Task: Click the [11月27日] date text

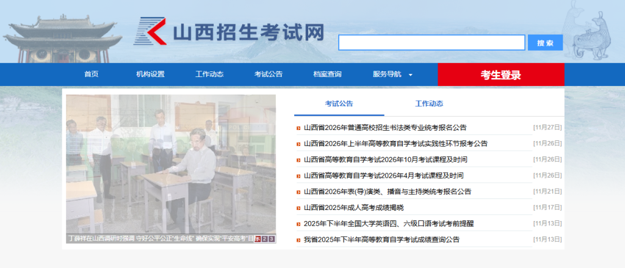Action: click(x=547, y=127)
